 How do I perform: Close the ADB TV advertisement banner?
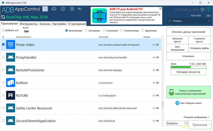point(161,8)
